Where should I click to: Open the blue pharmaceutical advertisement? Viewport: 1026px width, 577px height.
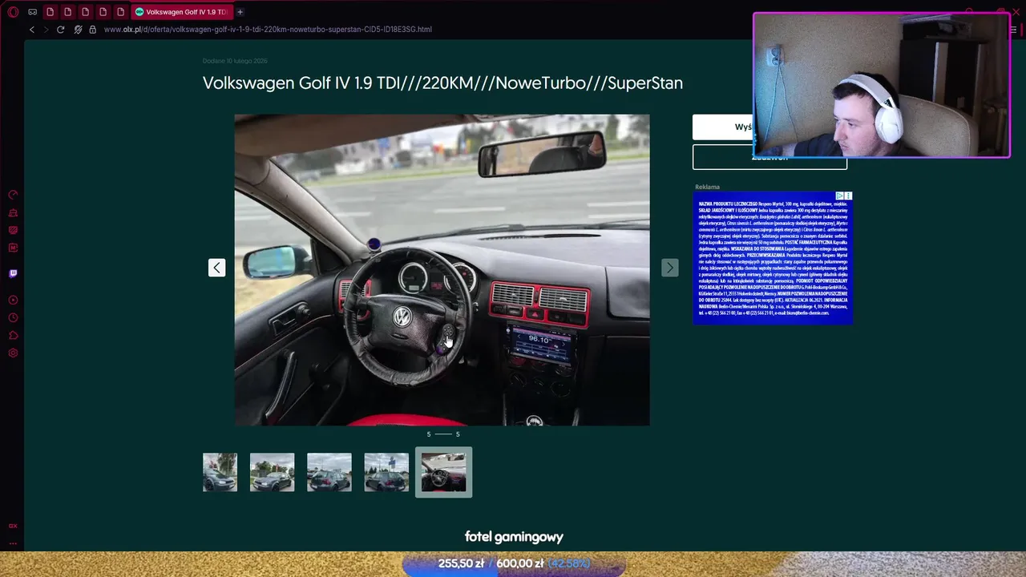773,258
